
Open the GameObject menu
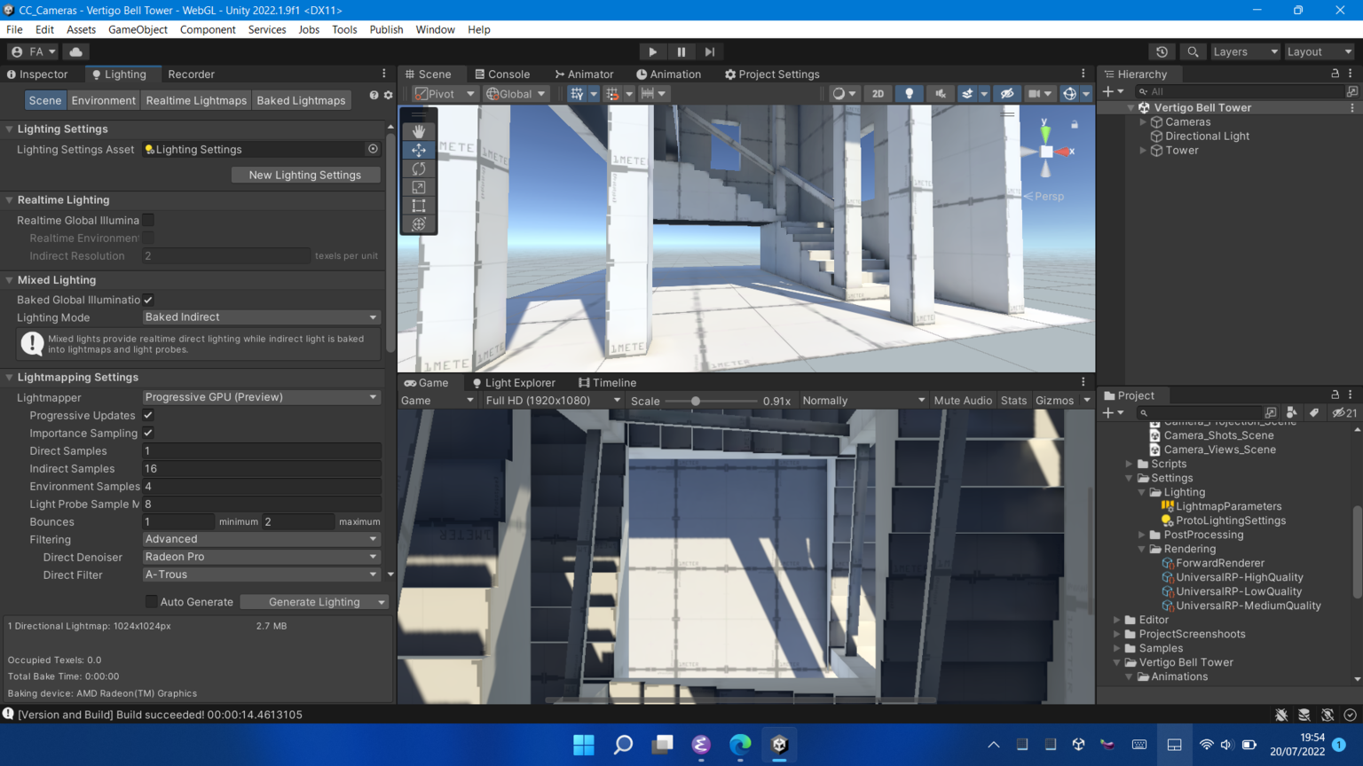(x=138, y=29)
